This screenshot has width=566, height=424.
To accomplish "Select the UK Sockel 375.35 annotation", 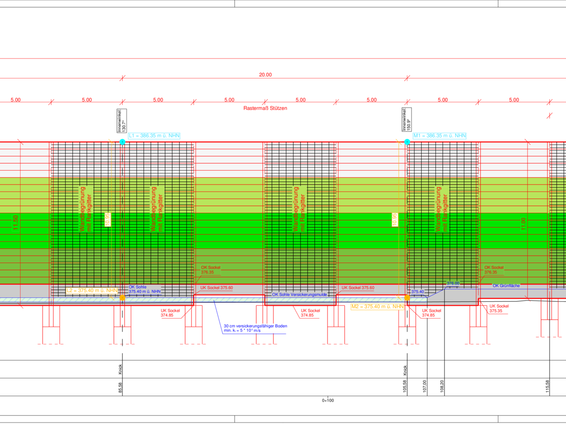I will point(499,309).
